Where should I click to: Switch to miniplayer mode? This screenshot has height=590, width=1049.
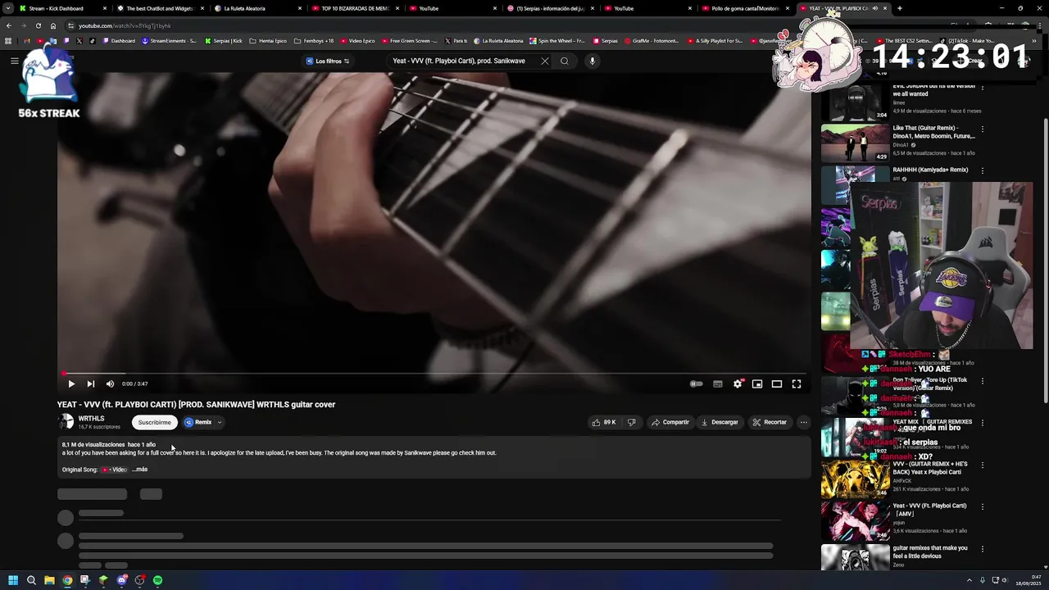757,383
